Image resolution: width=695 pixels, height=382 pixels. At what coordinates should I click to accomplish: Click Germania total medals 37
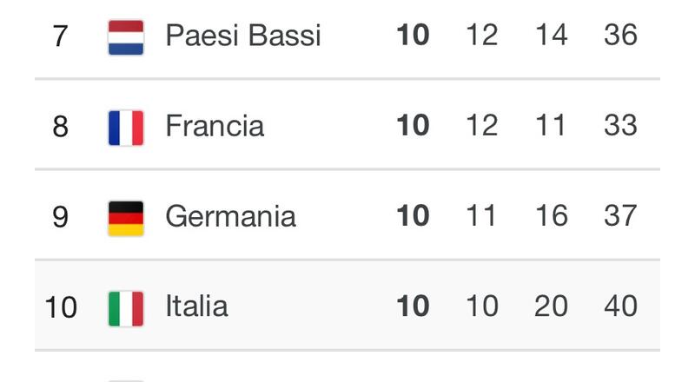coord(620,216)
